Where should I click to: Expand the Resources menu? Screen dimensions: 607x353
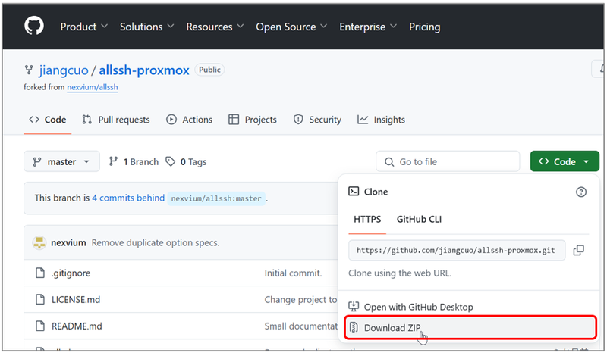(x=215, y=27)
